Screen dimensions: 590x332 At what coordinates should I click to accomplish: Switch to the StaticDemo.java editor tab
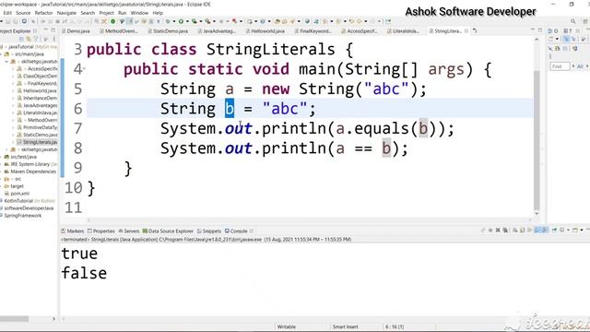click(x=168, y=30)
